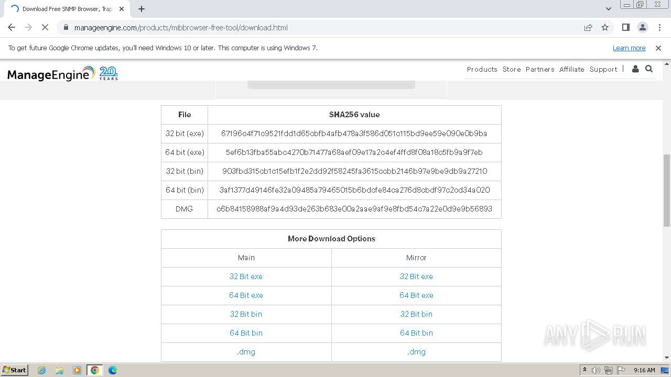Screen dimensions: 671x377
Task: Open File Explorer from taskbar
Action: pyautogui.click(x=59, y=370)
